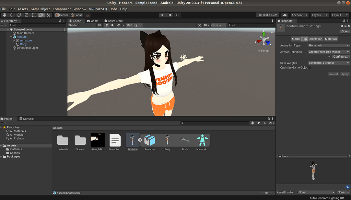Screen dimensions: 351x200
Task: Filter assets by label tag icon
Action: [x=259, y=123]
